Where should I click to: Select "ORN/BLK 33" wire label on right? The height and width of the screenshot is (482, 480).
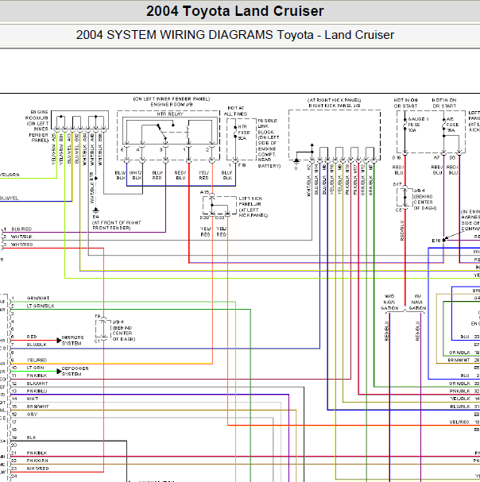coord(464,384)
